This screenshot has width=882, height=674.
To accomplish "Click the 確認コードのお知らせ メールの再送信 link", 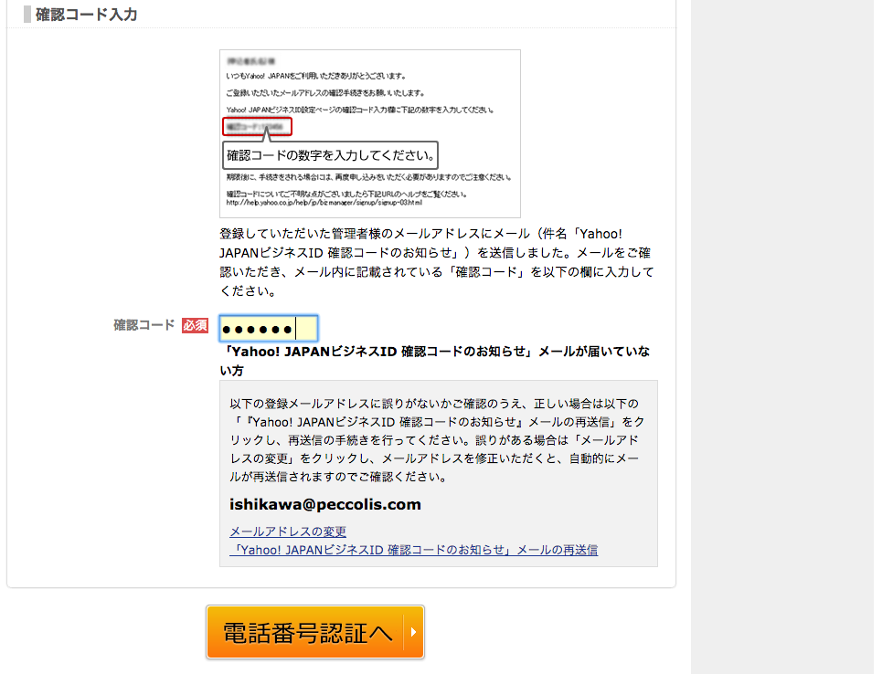I will click(x=413, y=550).
